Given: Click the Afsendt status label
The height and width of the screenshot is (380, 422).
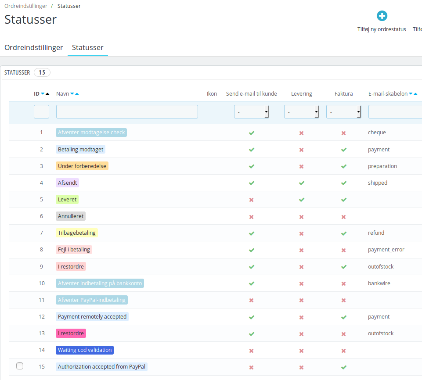Looking at the screenshot, I should [x=67, y=183].
